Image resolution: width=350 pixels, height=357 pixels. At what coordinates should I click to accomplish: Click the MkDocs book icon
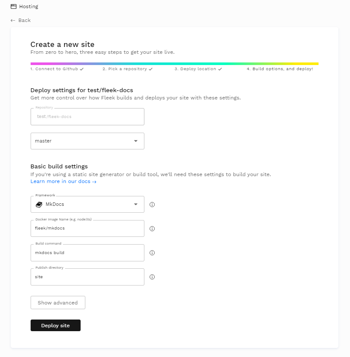pyautogui.click(x=39, y=204)
